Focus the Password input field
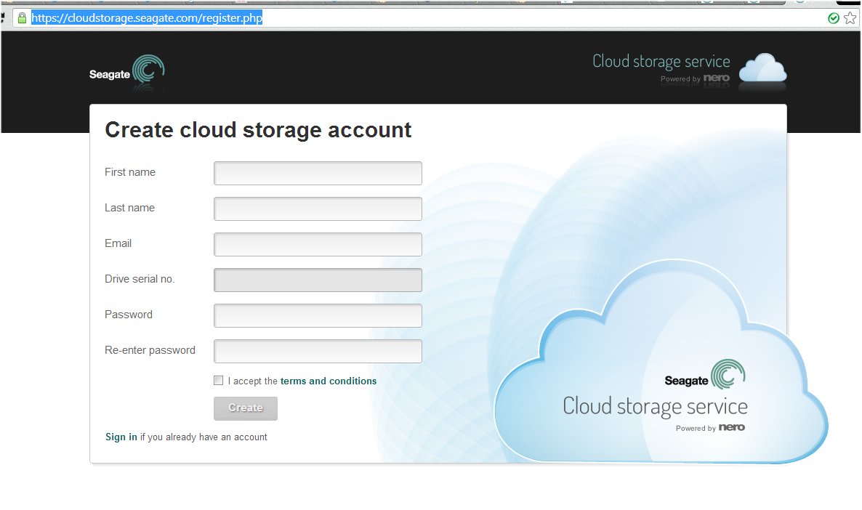Screen dimensions: 862x510 [318, 315]
